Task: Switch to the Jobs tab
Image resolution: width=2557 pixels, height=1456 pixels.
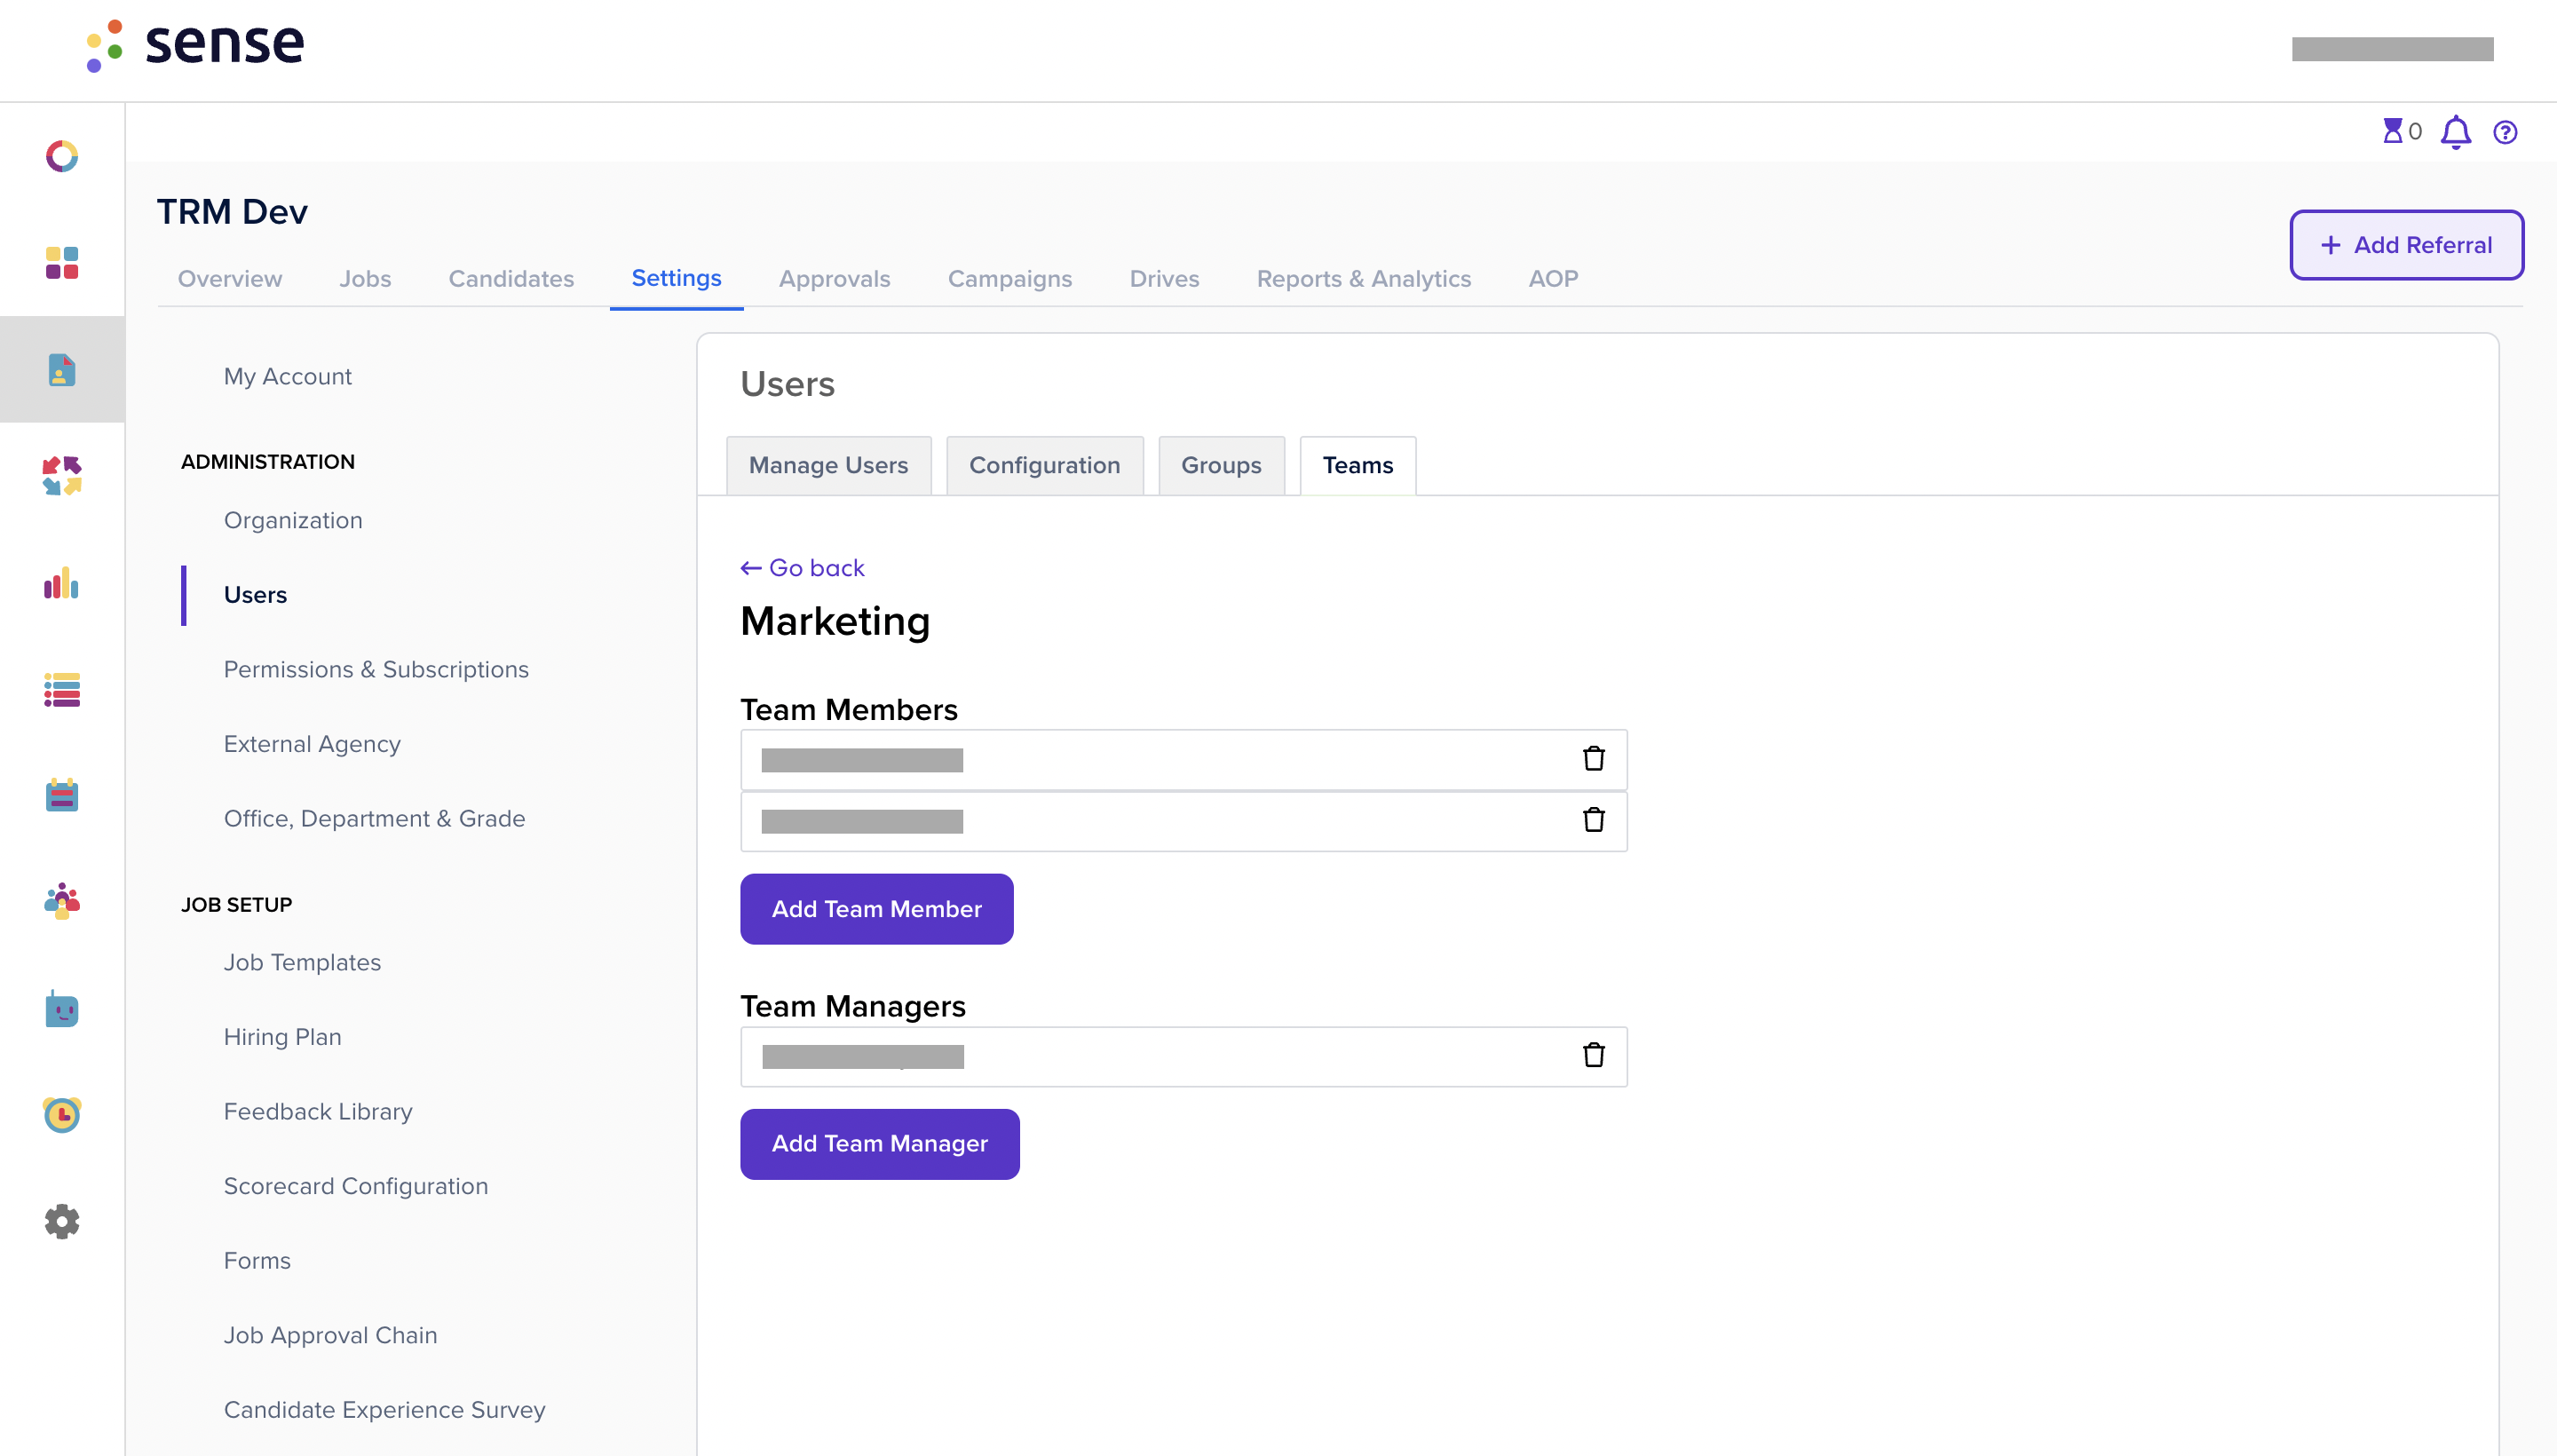Action: click(365, 279)
